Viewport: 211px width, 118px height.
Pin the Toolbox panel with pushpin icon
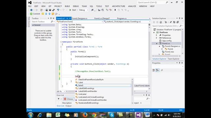51,18
